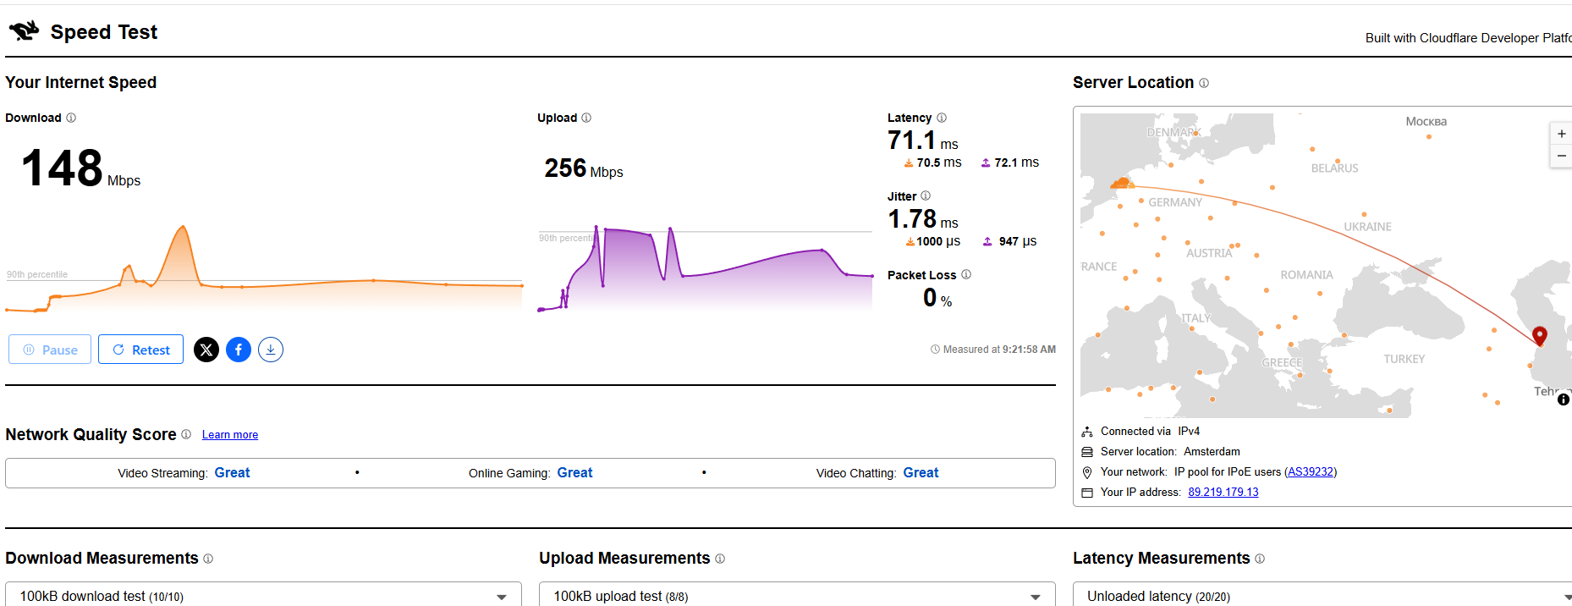Click the 71.1 ms latency value
The image size is (1572, 606).
(x=923, y=140)
